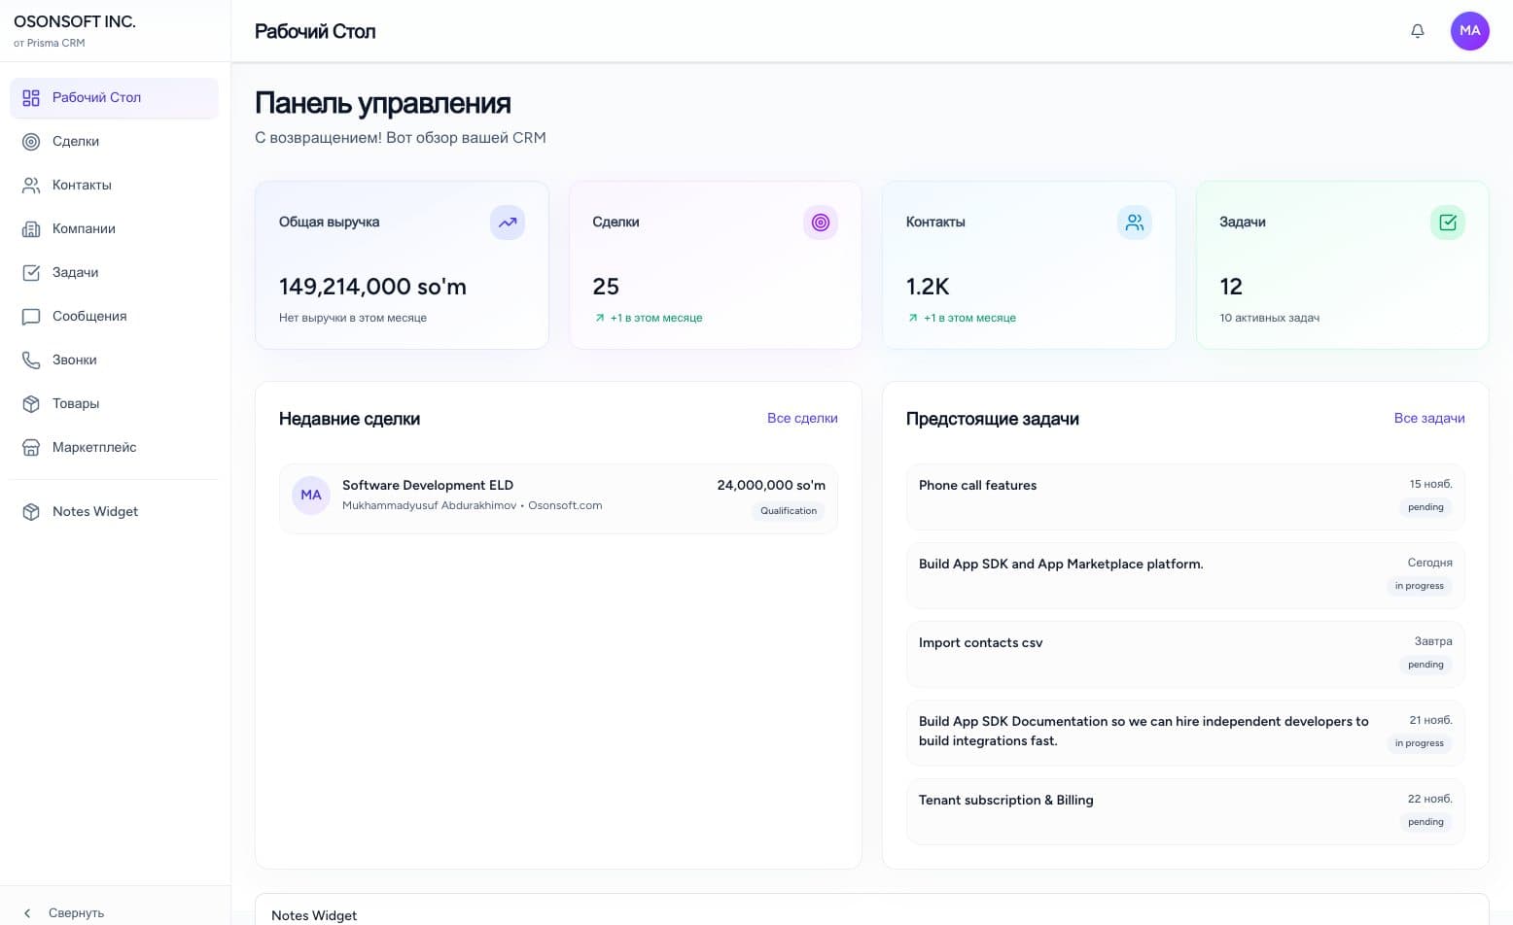Open the MA user avatar menu
Viewport: 1513px width, 925px height.
tap(1469, 31)
